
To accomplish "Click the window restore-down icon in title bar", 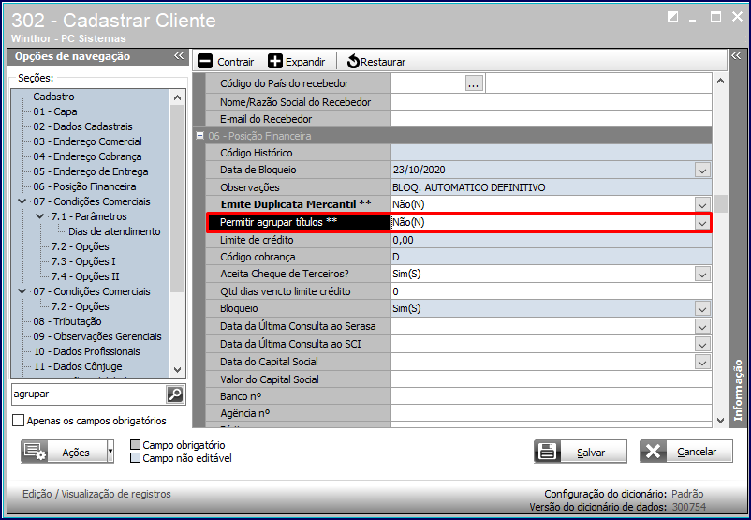I will pos(672,17).
